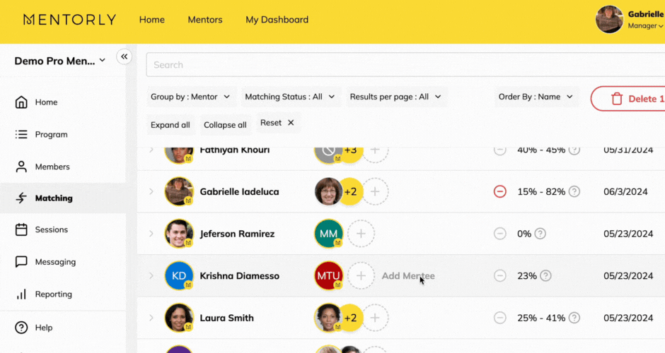Click the unmatch minus icon for Laura Smith
665x353 pixels.
click(500, 318)
